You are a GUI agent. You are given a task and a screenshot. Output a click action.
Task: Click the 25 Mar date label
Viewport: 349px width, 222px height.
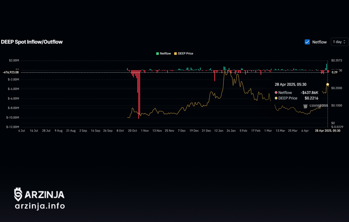(x=293, y=131)
